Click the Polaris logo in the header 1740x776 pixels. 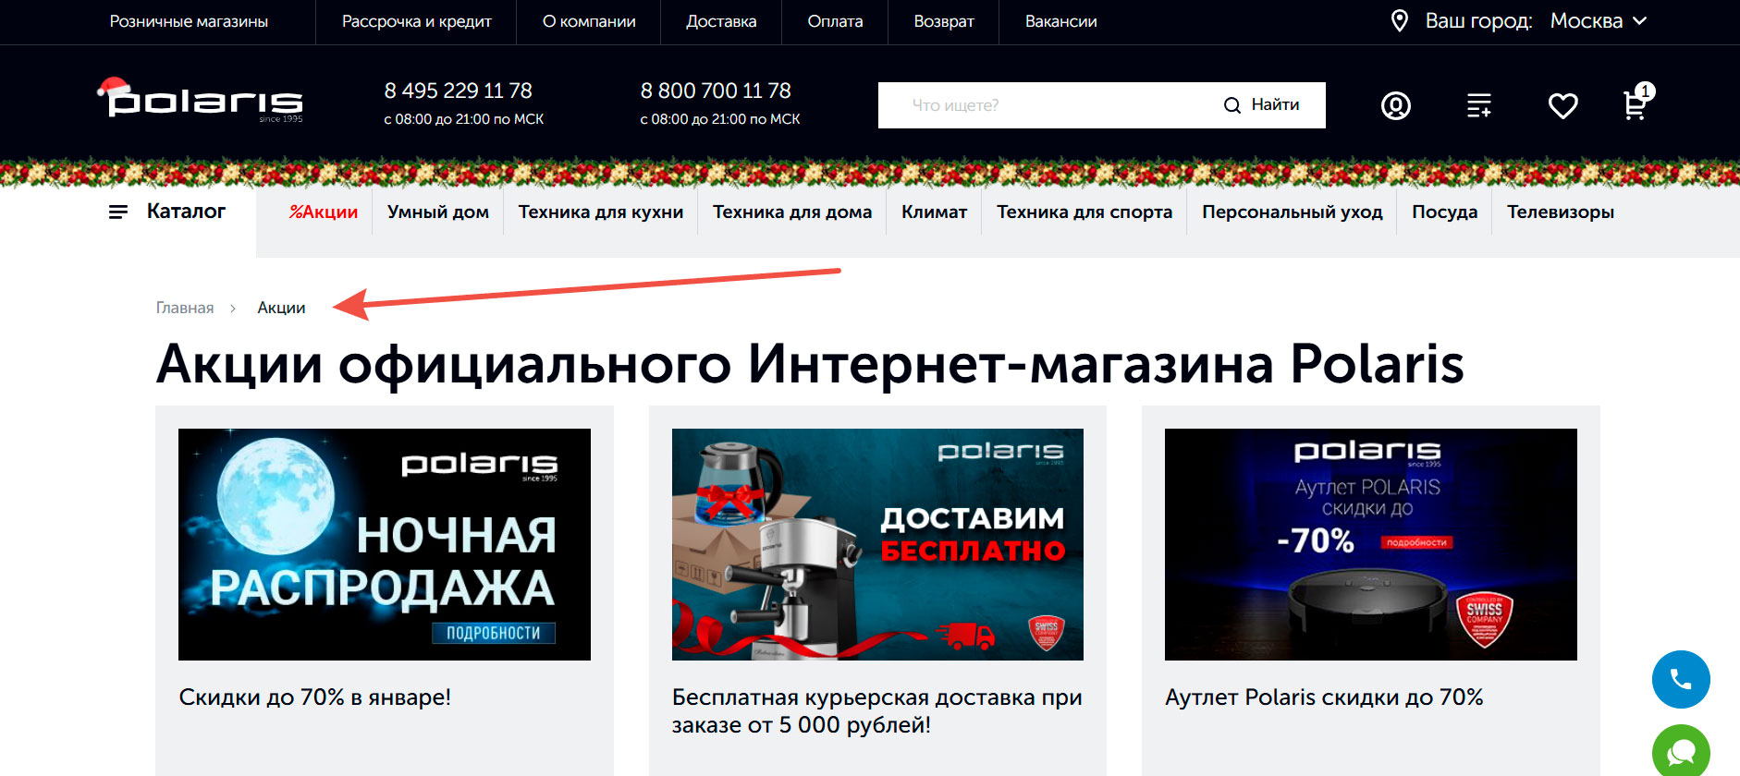[x=201, y=100]
